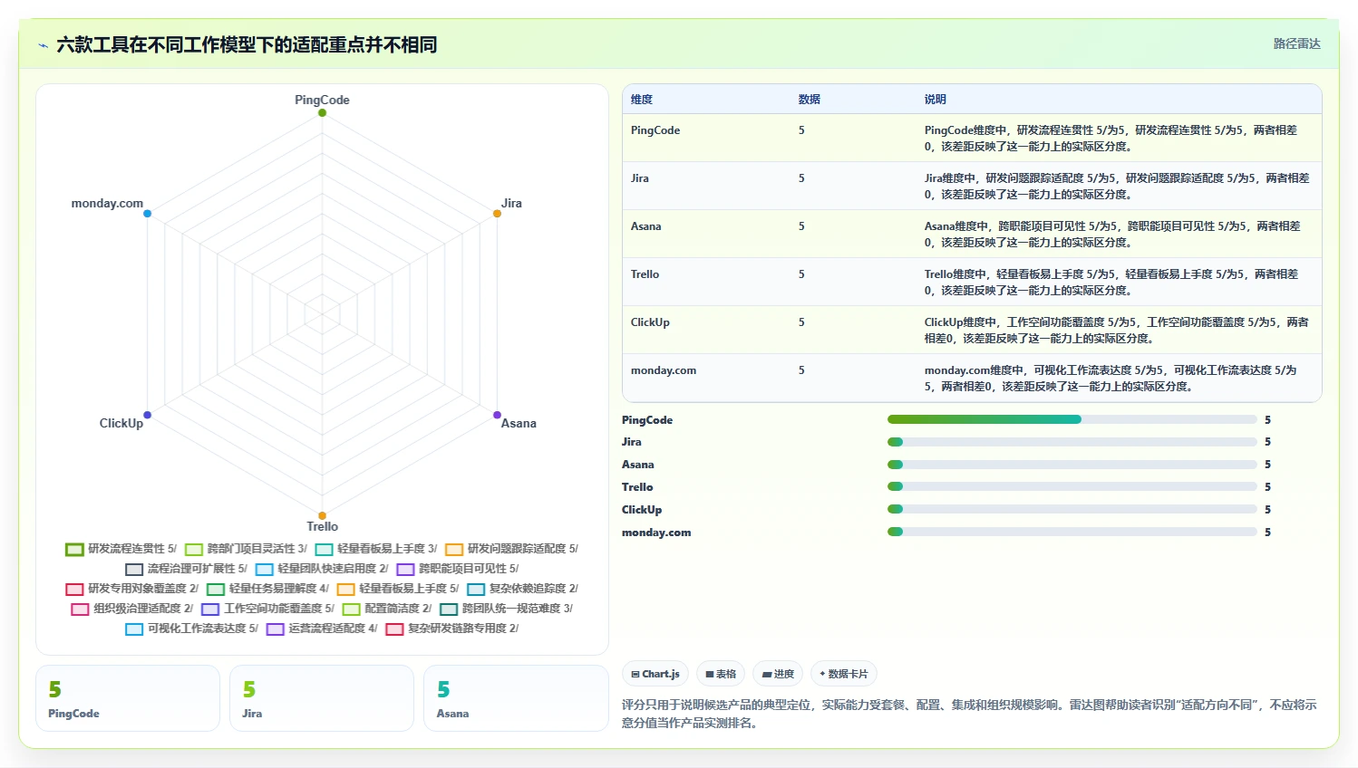Click the orange swatch of 轻量看板易上手度 5/
Screen dimensions: 1358x768
346,589
